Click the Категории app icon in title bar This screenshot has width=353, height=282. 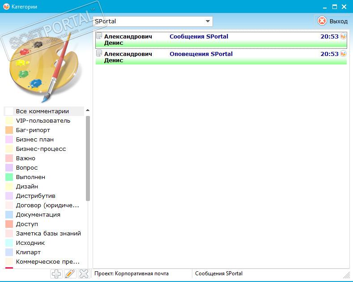pos(6,7)
